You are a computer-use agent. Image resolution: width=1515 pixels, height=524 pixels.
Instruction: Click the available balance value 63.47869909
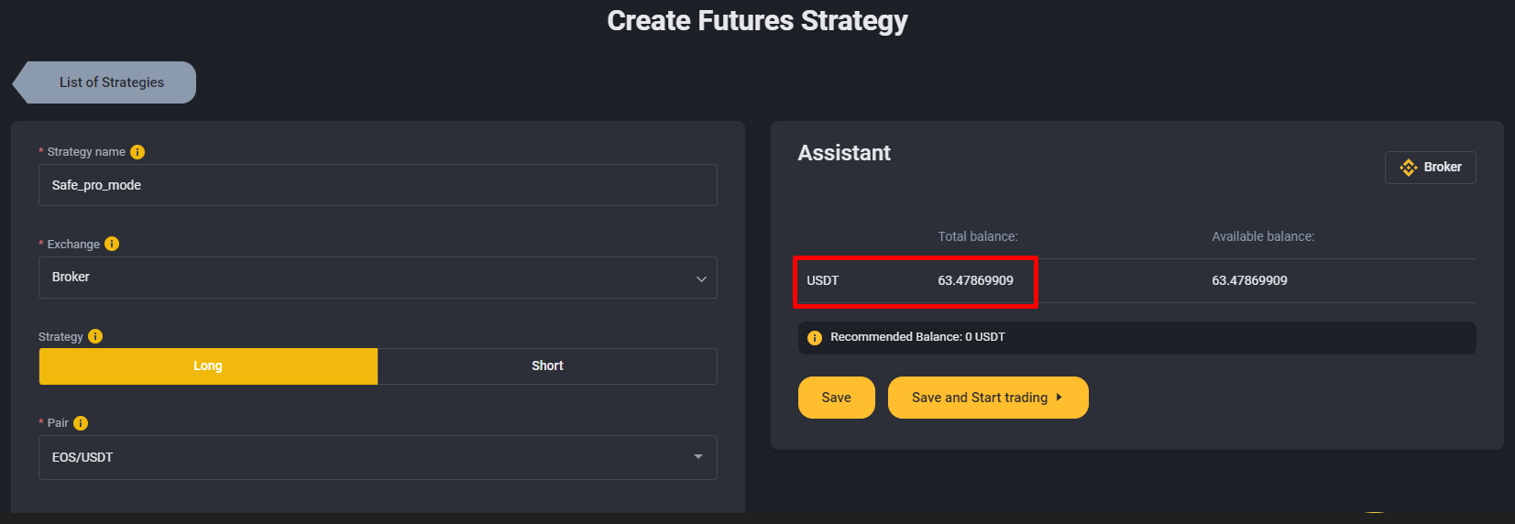click(x=1249, y=280)
